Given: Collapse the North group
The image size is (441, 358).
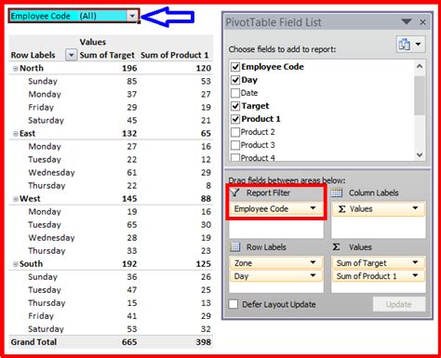Looking at the screenshot, I should click(16, 69).
